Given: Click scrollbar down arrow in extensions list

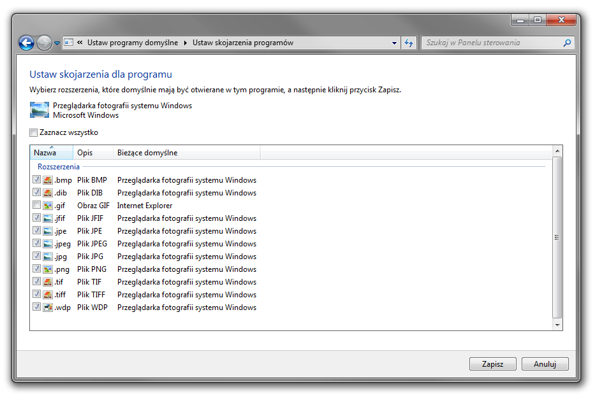Looking at the screenshot, I should click(557, 325).
